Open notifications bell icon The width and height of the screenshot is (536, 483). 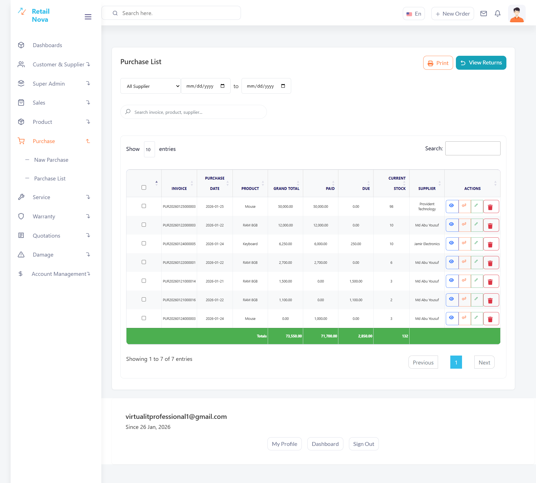[x=497, y=13]
